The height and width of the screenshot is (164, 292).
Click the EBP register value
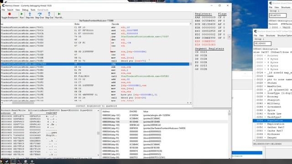point(205,38)
